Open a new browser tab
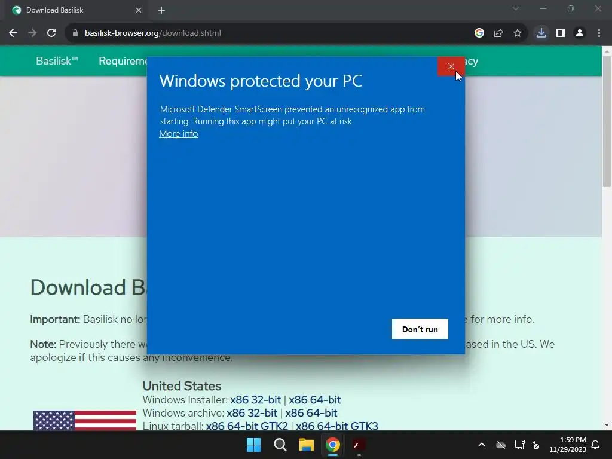This screenshot has height=459, width=612. (161, 10)
